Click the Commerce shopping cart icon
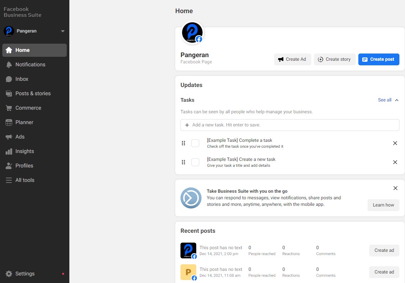The width and height of the screenshot is (405, 283). tap(9, 108)
